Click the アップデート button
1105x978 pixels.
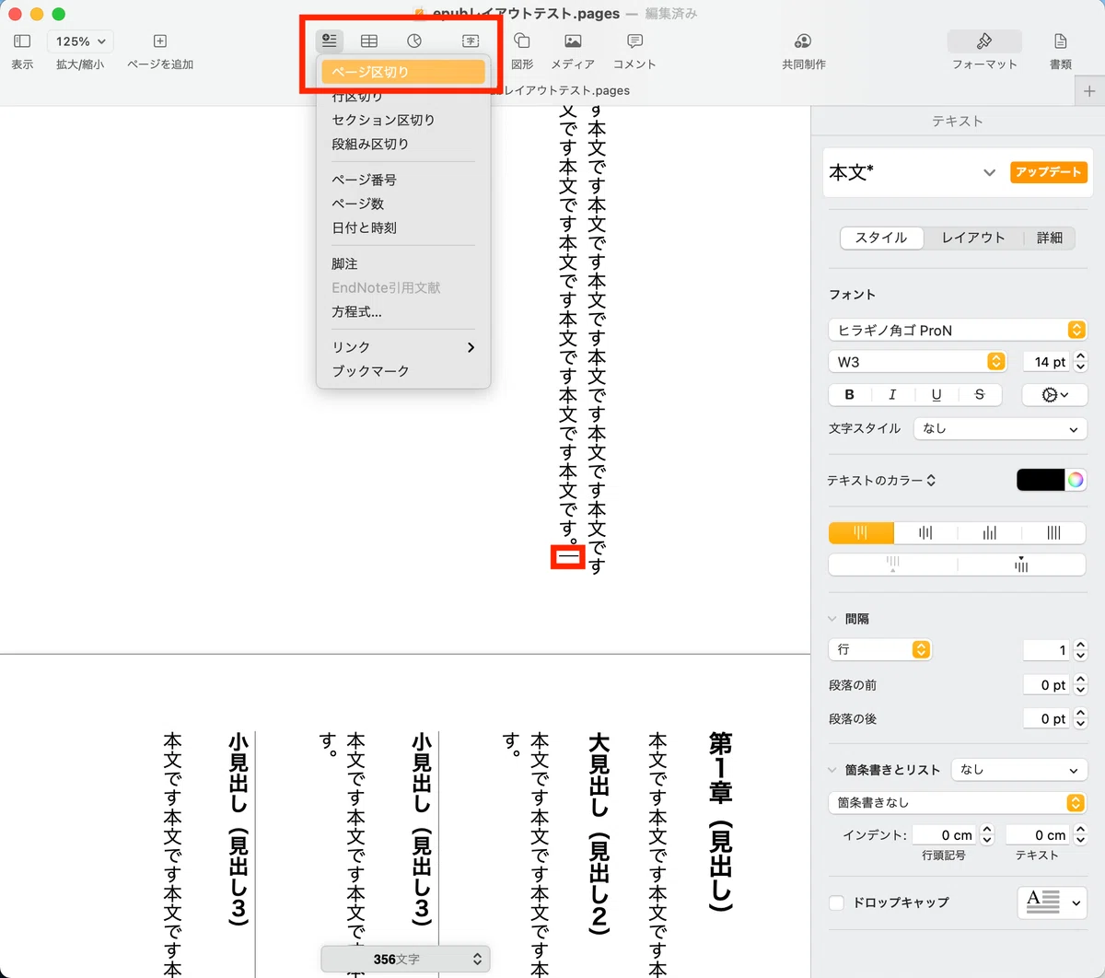pos(1049,172)
